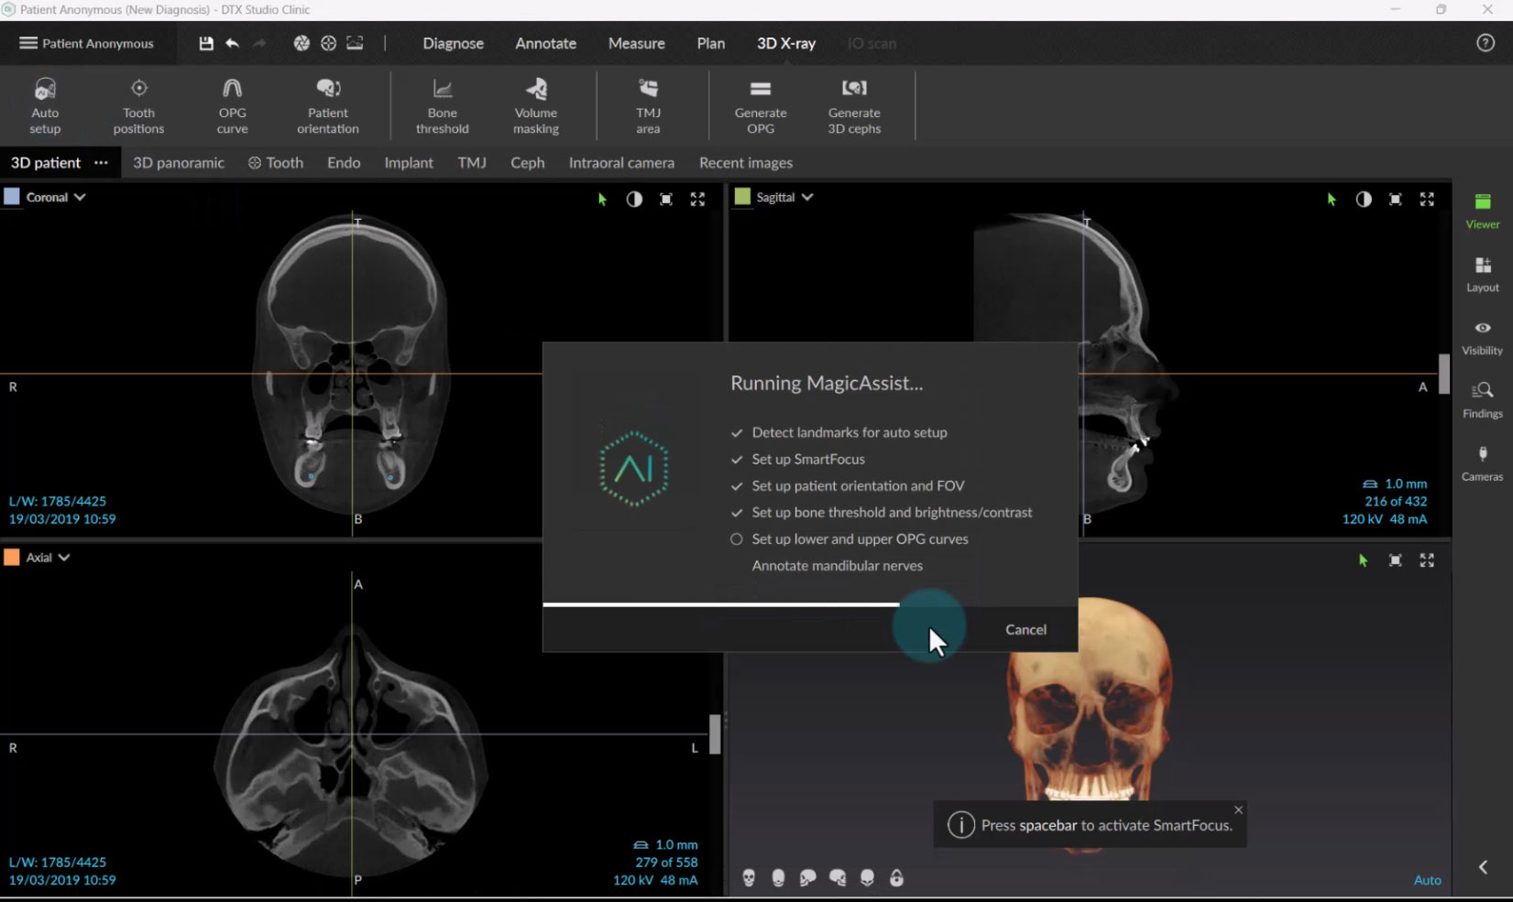Image resolution: width=1513 pixels, height=902 pixels.
Task: Set the 3D view to the back skull view
Action: [x=778, y=878]
